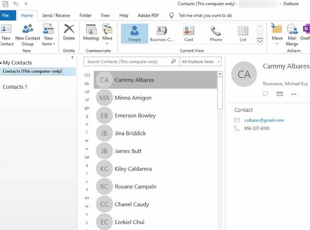Open the View tab
This screenshot has height=230, width=310.
coord(105,16)
